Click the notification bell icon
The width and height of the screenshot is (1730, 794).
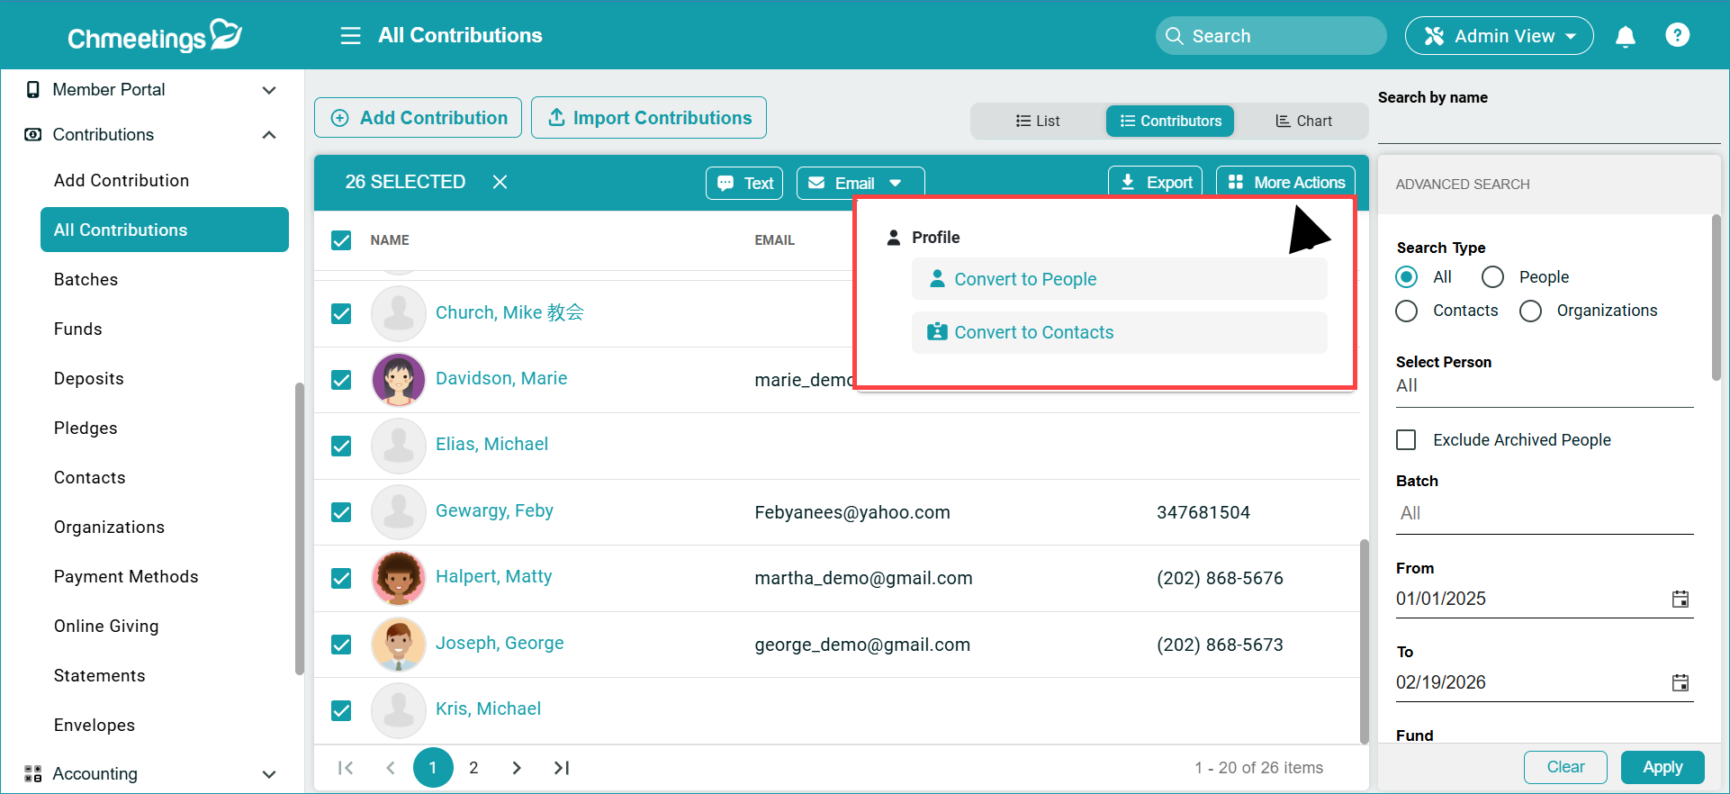[x=1625, y=36]
